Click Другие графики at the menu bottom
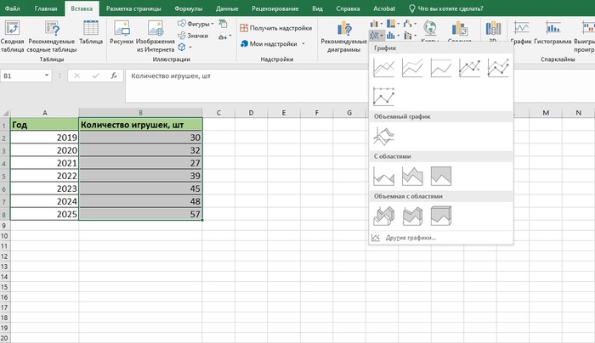The image size is (595, 343). coord(410,237)
